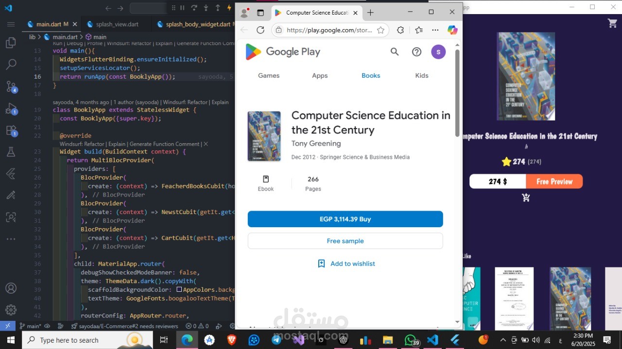Click the Windows Start button
622x349 pixels.
(11, 340)
